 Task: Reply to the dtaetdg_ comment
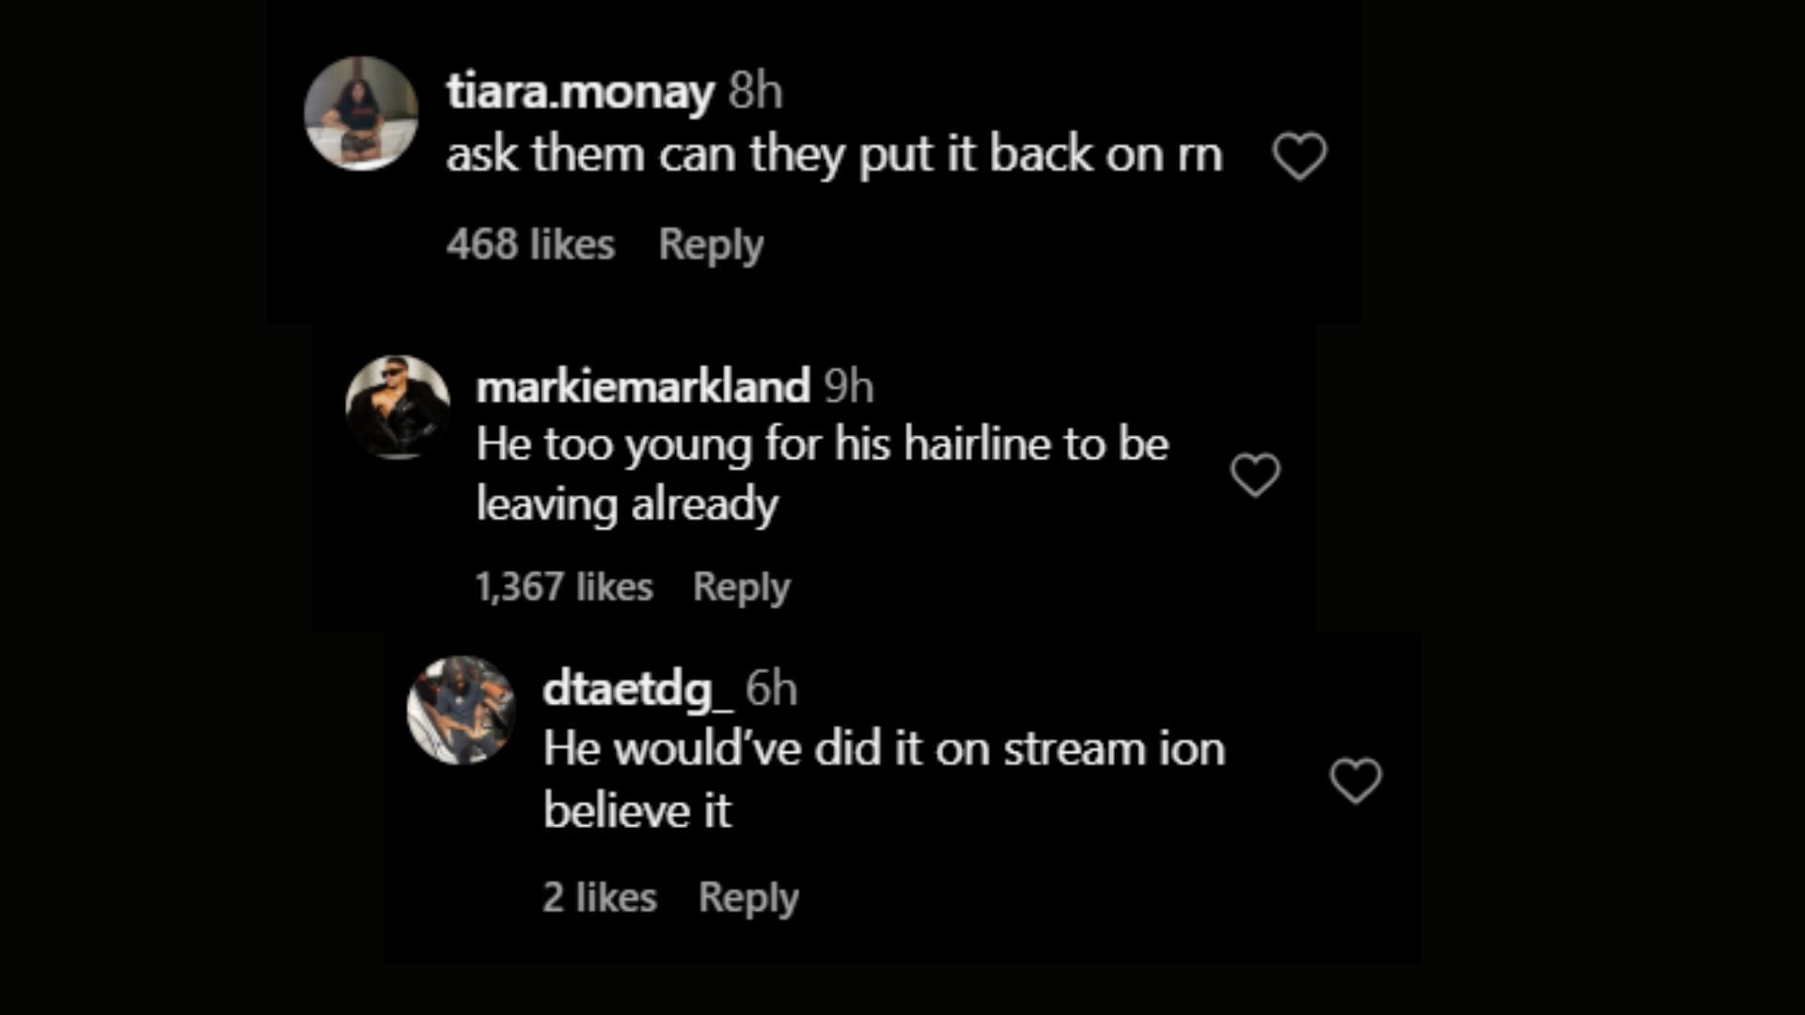coord(748,897)
